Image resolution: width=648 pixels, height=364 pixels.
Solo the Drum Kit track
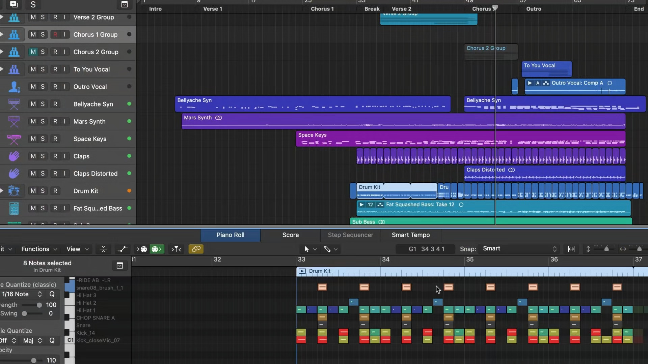pos(43,191)
